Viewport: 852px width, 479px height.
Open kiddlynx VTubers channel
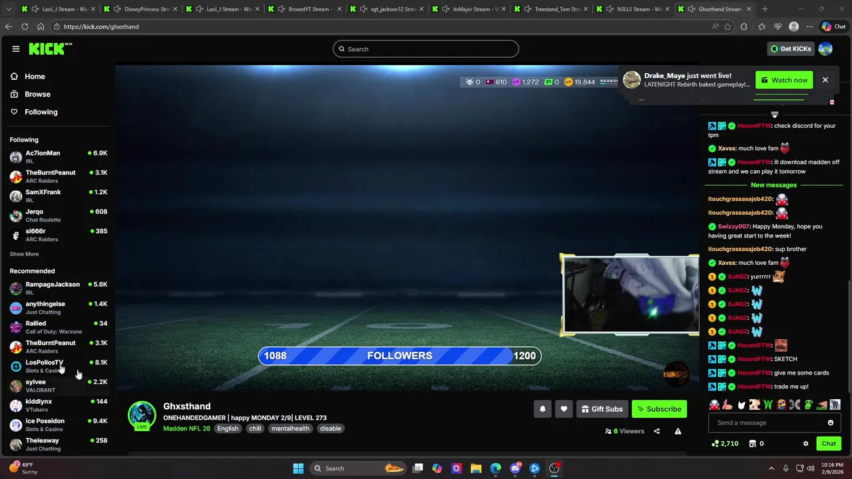[59, 405]
